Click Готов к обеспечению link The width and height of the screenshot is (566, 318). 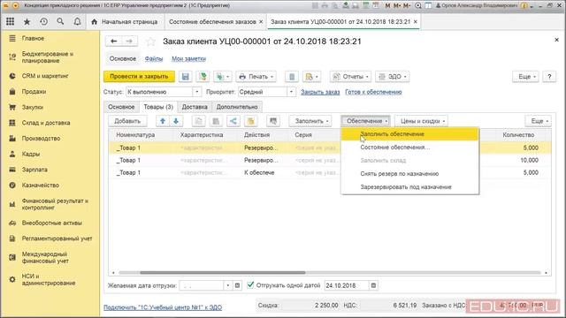[x=373, y=92]
